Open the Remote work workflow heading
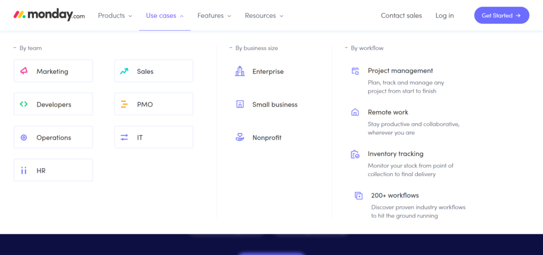The image size is (543, 255). click(388, 112)
